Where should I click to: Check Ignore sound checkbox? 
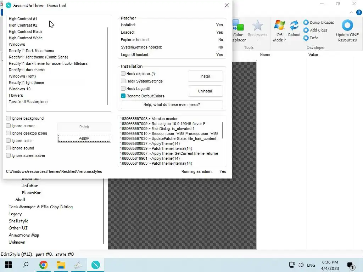click(9, 148)
